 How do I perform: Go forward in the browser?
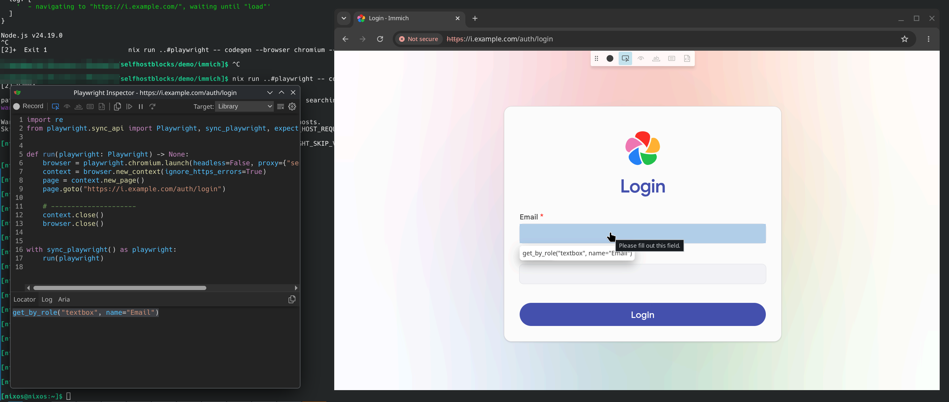(363, 39)
